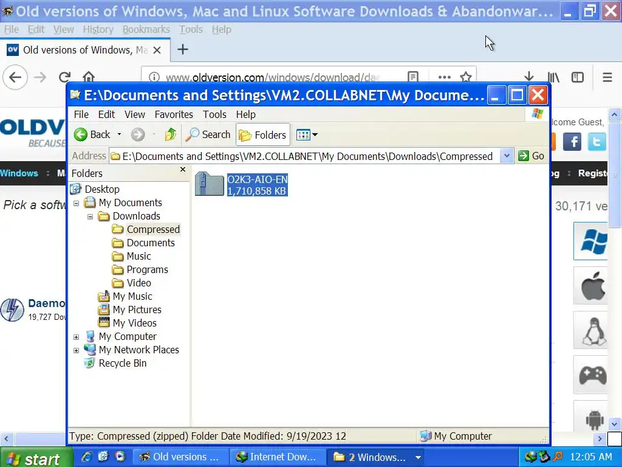
Task: Select the Video folder in tree
Action: pos(138,283)
